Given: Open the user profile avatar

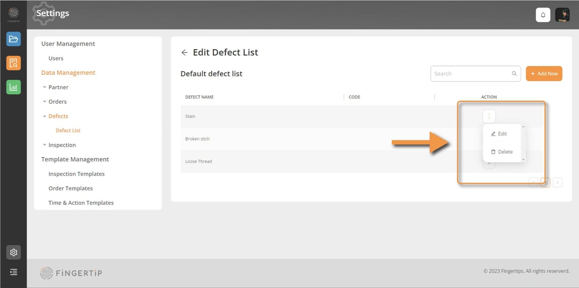Looking at the screenshot, I should 562,15.
